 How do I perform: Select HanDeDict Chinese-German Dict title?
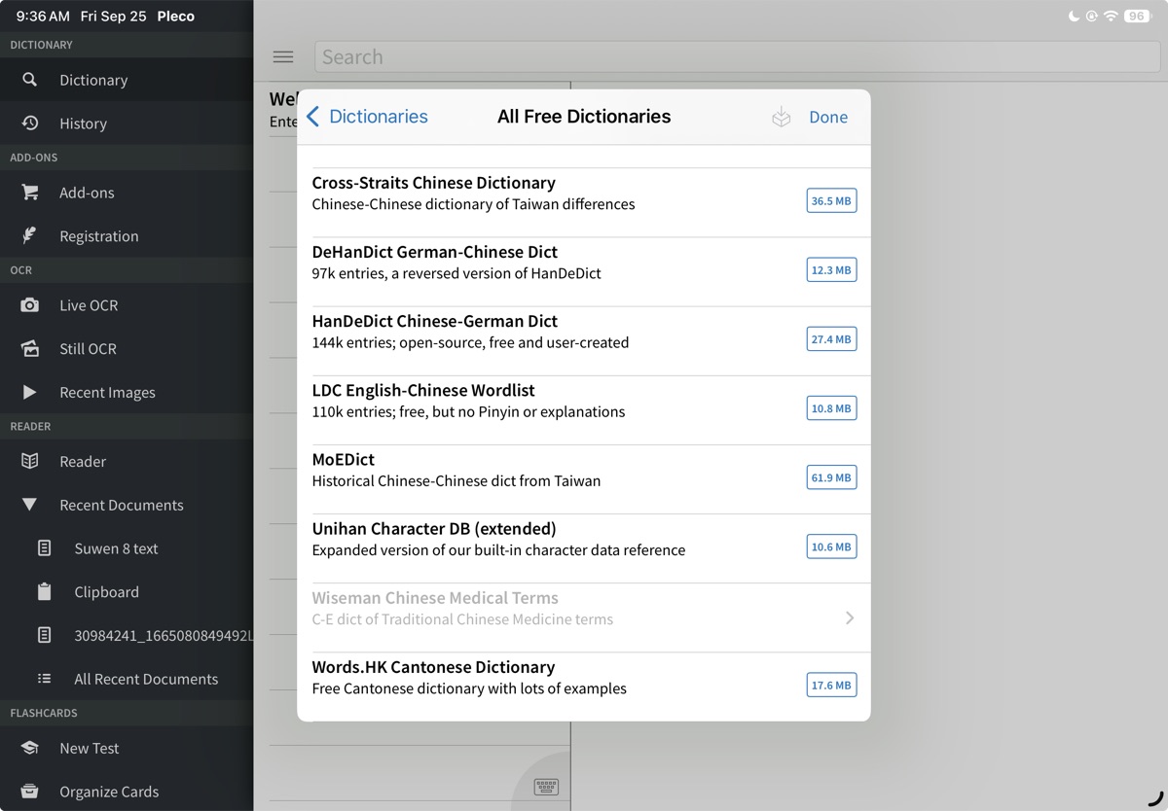(434, 321)
